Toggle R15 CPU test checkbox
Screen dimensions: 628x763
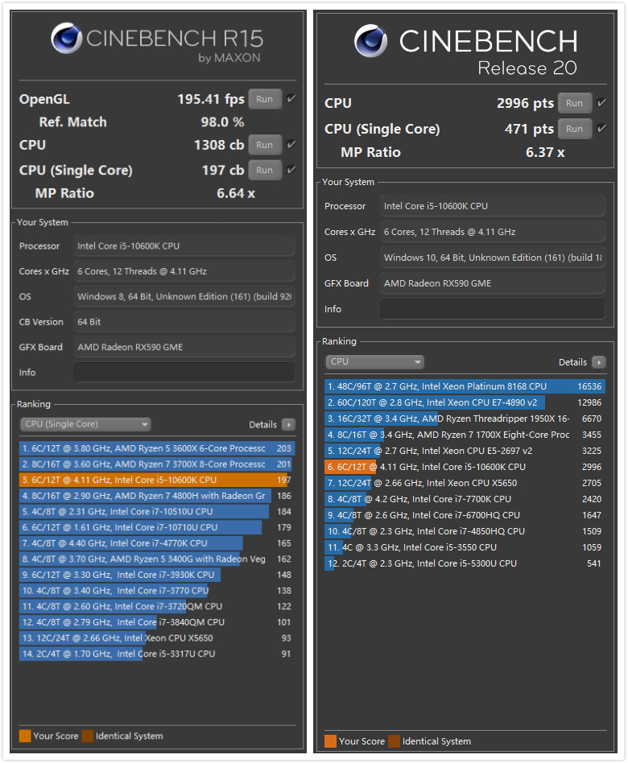291,145
